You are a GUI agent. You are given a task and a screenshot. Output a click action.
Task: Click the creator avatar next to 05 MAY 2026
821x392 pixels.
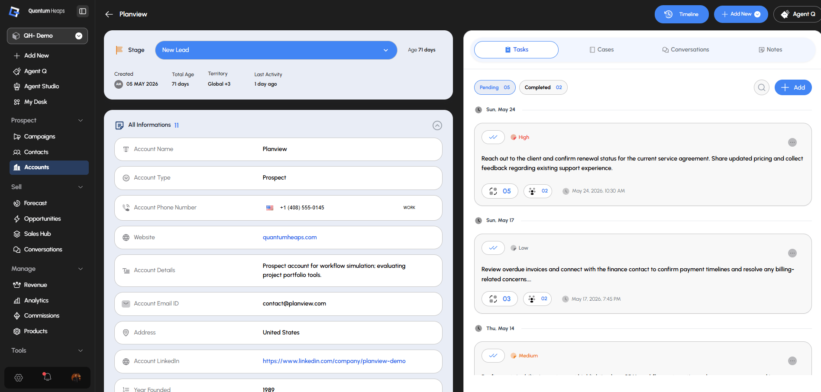119,84
